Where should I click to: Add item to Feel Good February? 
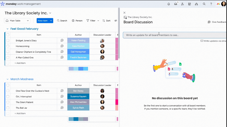tap(20, 63)
